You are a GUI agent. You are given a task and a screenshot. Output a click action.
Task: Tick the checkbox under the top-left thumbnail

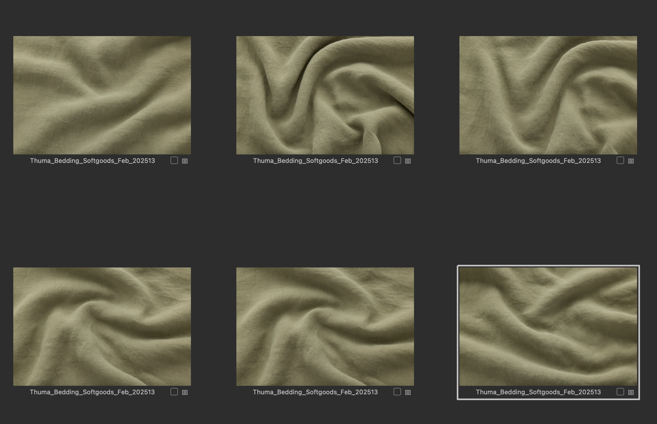[x=174, y=161]
